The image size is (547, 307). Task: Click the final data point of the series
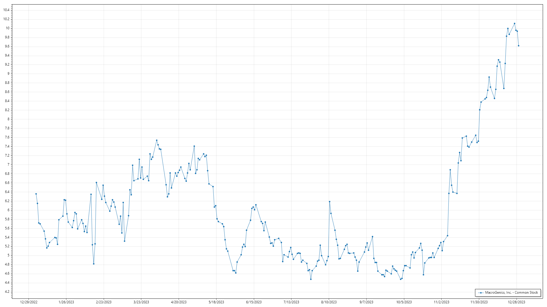tap(519, 46)
